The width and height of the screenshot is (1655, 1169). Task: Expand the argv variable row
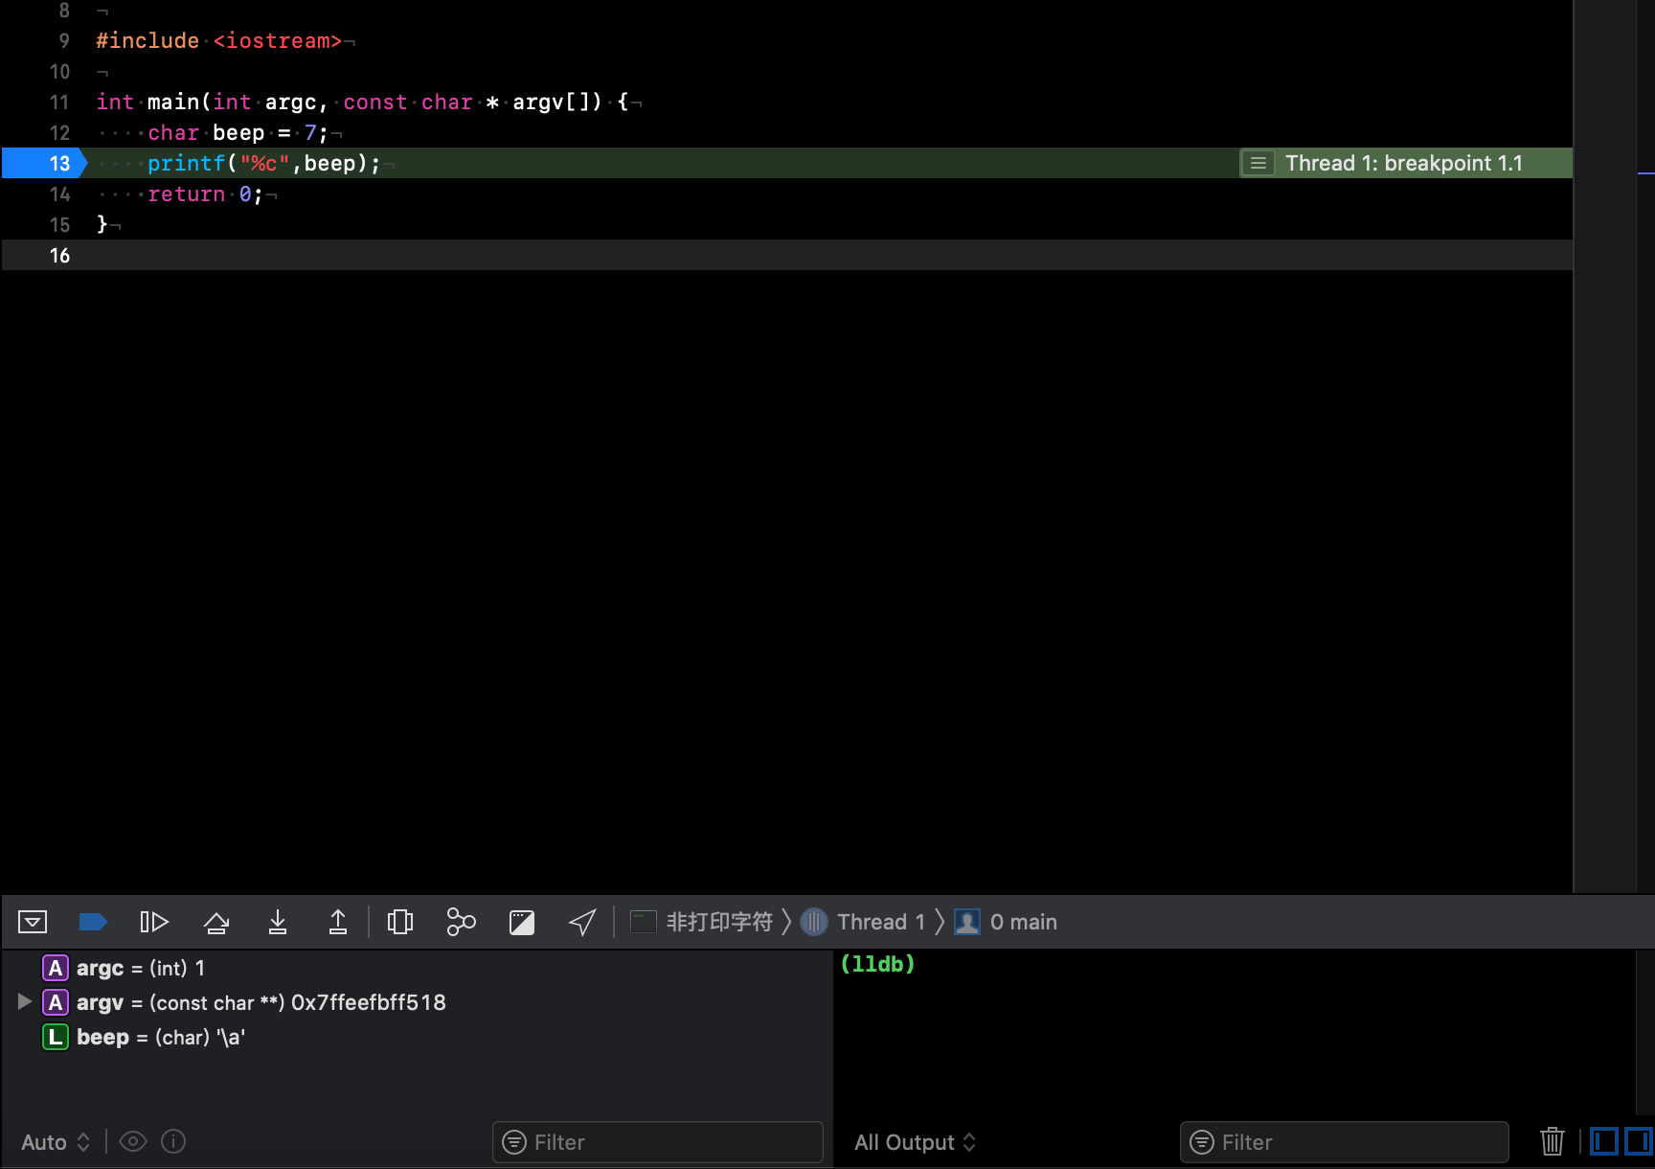click(25, 1002)
